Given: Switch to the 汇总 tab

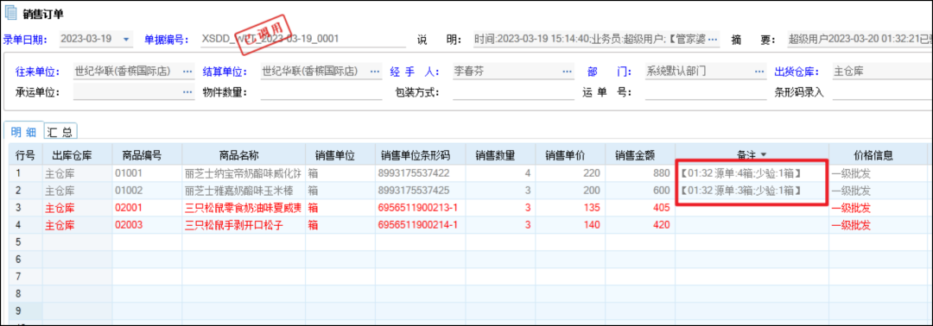Looking at the screenshot, I should (x=60, y=132).
